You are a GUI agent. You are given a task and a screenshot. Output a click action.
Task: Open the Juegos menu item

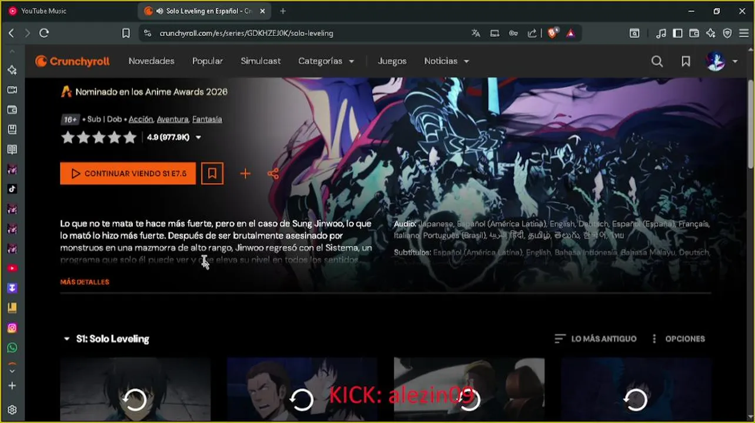click(x=392, y=61)
